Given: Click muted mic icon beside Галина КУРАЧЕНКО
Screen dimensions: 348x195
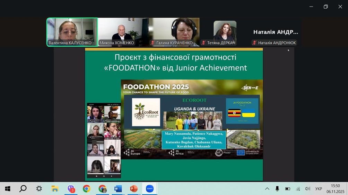Looking at the screenshot, I should click(153, 43).
